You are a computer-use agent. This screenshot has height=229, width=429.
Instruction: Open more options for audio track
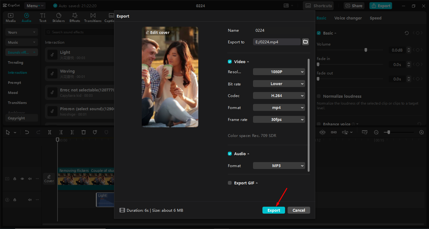click(x=37, y=200)
